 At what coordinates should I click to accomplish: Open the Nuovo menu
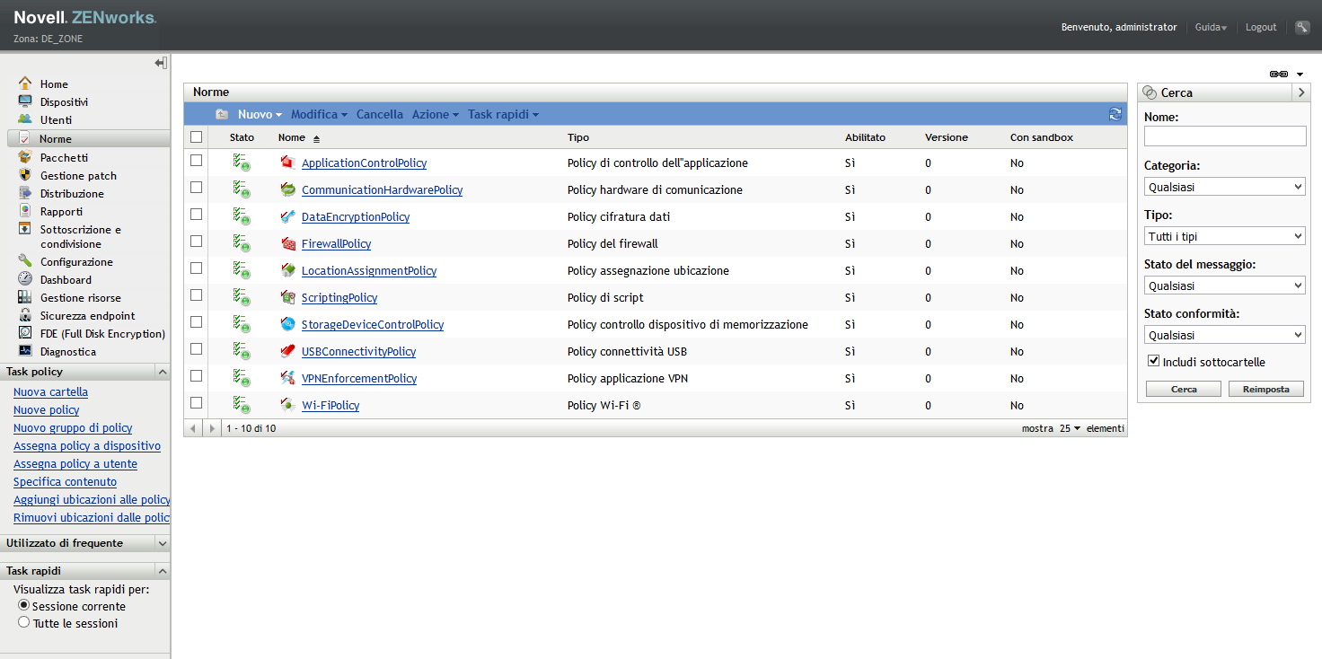pos(260,114)
